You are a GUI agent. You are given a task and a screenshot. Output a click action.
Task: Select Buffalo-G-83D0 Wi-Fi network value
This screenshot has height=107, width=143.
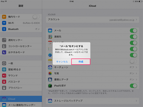pos(31,23)
